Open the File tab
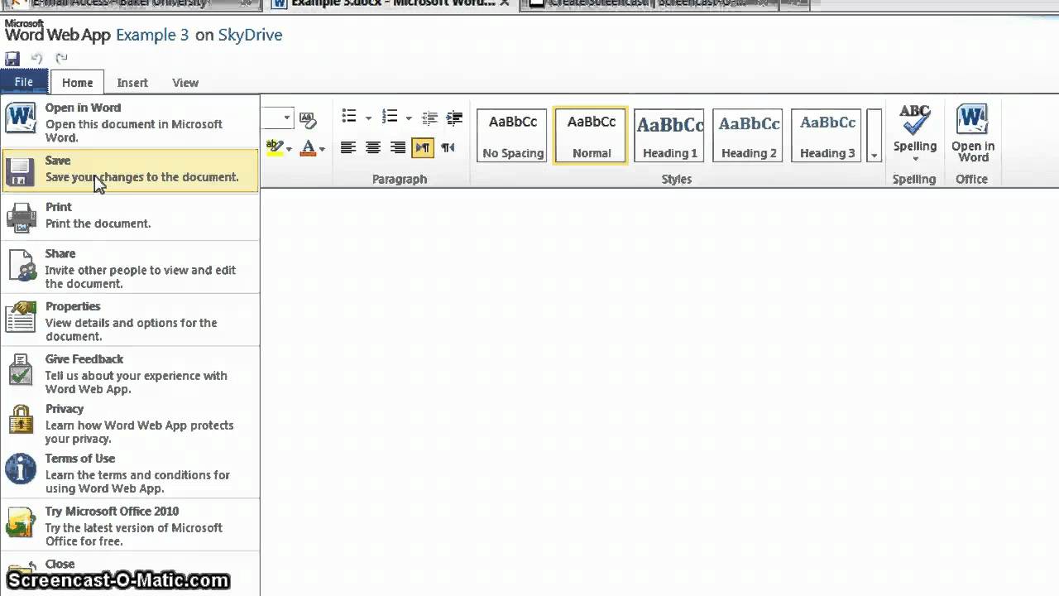This screenshot has height=596, width=1059. point(23,82)
